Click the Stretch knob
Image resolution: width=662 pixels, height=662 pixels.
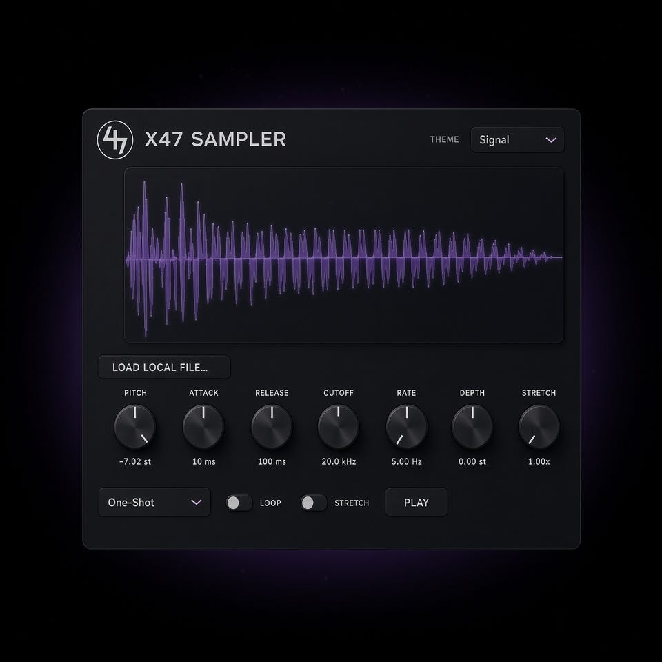pos(539,426)
